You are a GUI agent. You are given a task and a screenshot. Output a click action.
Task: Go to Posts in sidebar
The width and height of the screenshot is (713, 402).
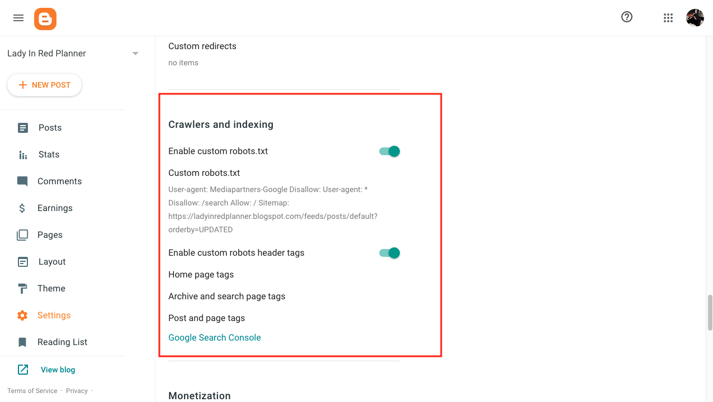click(x=50, y=128)
